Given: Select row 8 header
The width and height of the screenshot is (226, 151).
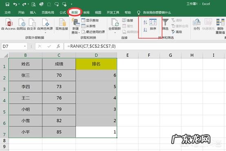Looking at the screenshot, I should coord(4,141).
